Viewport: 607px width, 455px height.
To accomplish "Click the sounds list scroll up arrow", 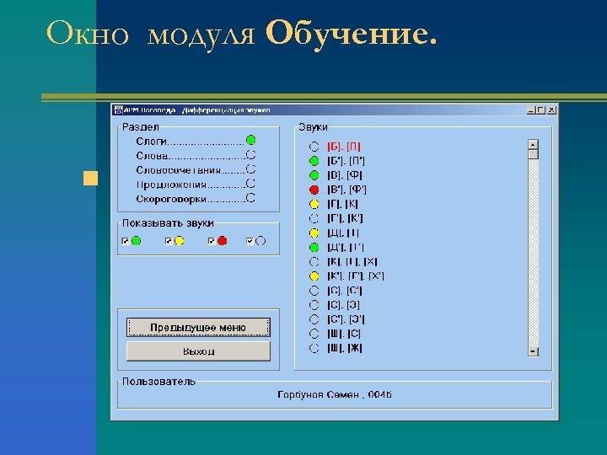I will (x=534, y=145).
